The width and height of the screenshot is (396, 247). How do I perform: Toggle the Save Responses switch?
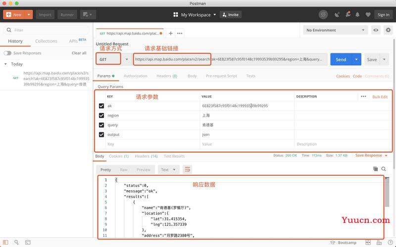(x=7, y=53)
